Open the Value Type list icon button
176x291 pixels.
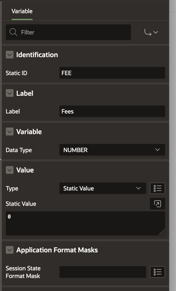[158, 188]
